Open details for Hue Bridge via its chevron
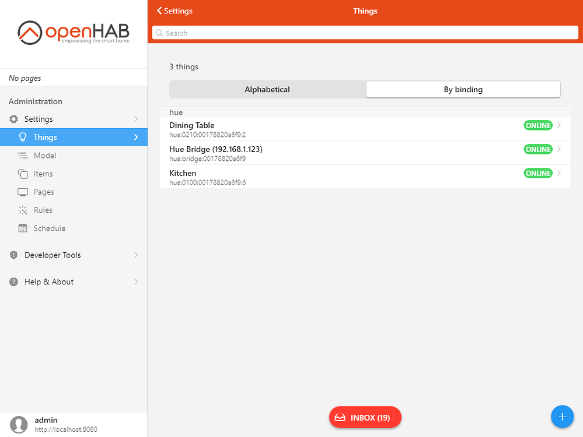Viewport: 583px width, 437px height. 558,153
